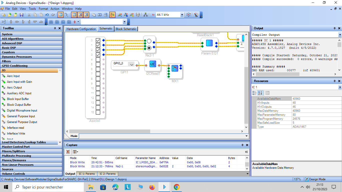The image size is (342, 192).
Task: Expand the Filters toolbox category
Action: (31, 61)
